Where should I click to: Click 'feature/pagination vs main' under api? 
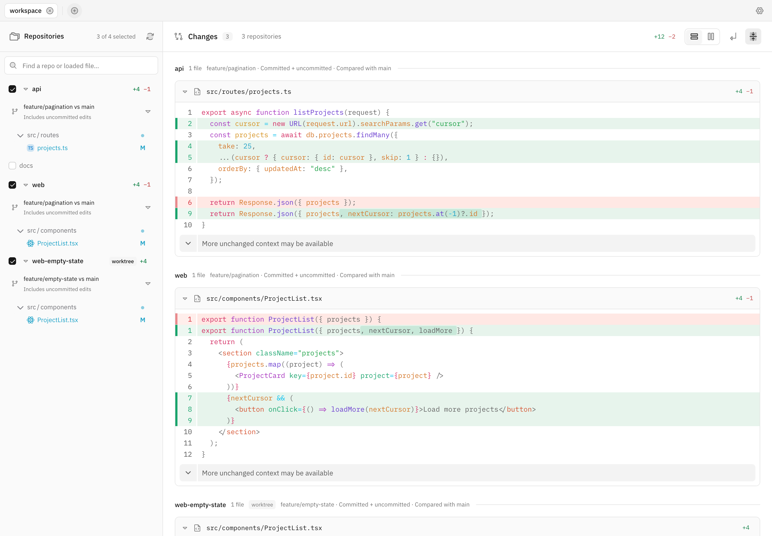[59, 107]
